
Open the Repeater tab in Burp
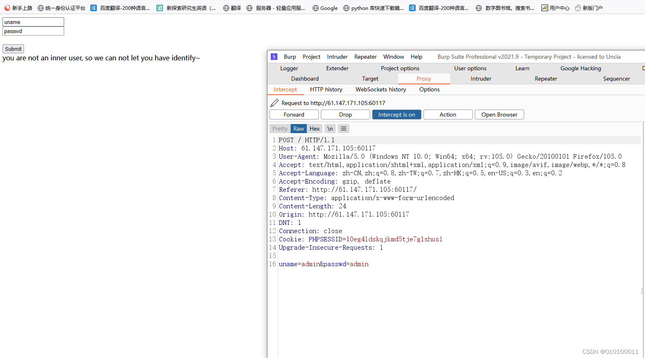coord(546,79)
